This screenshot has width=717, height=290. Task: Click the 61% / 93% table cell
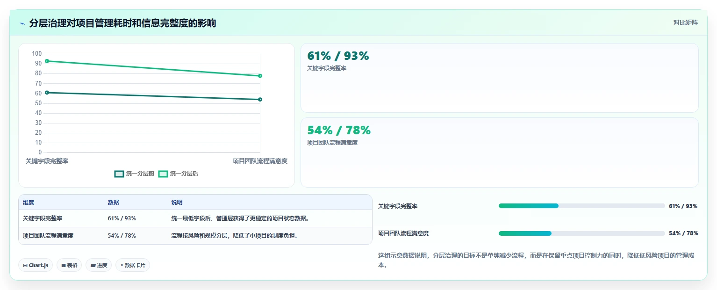pyautogui.click(x=122, y=218)
